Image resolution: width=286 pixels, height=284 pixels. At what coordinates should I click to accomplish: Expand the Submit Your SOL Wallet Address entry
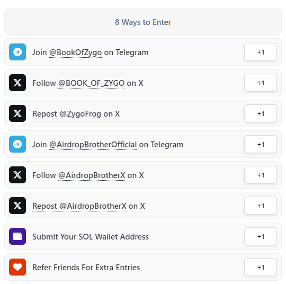143,236
